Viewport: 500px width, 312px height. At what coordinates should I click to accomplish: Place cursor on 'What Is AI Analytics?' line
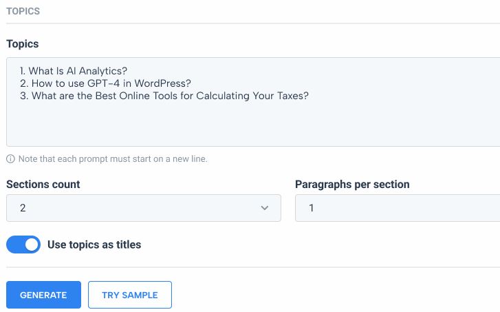click(x=74, y=70)
